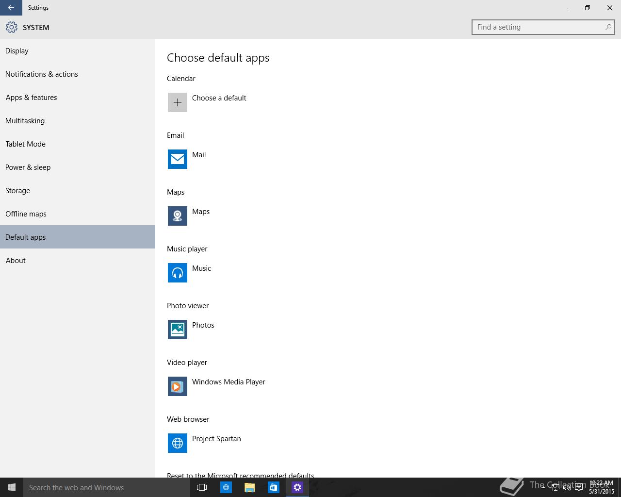Image resolution: width=621 pixels, height=497 pixels.
Task: Open Tablet Mode settings
Action: tap(78, 144)
